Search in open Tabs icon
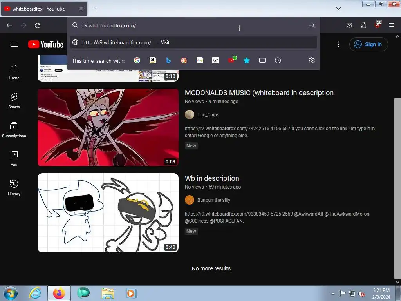 click(x=262, y=60)
